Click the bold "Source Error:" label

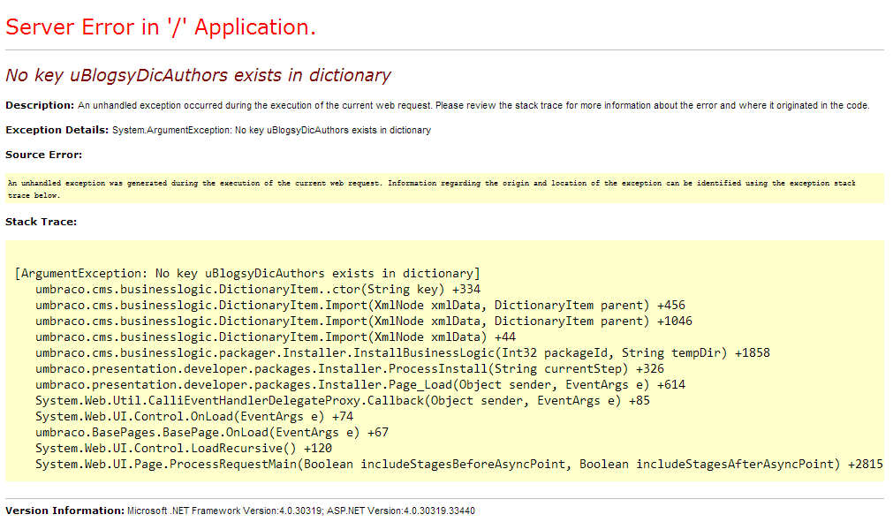coord(44,155)
